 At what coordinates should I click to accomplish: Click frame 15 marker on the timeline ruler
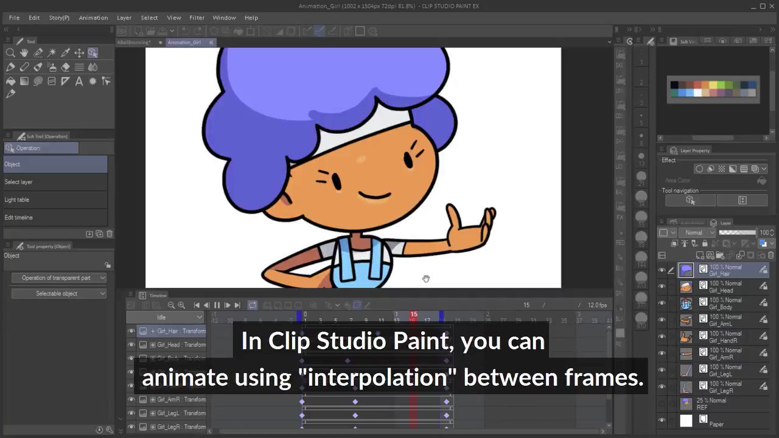click(414, 315)
